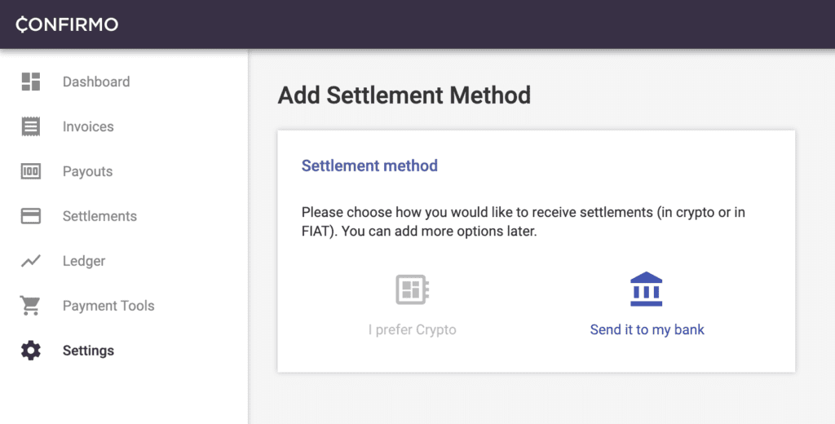Open Payment Tools from the sidebar
Image resolution: width=835 pixels, height=424 pixels.
[108, 306]
